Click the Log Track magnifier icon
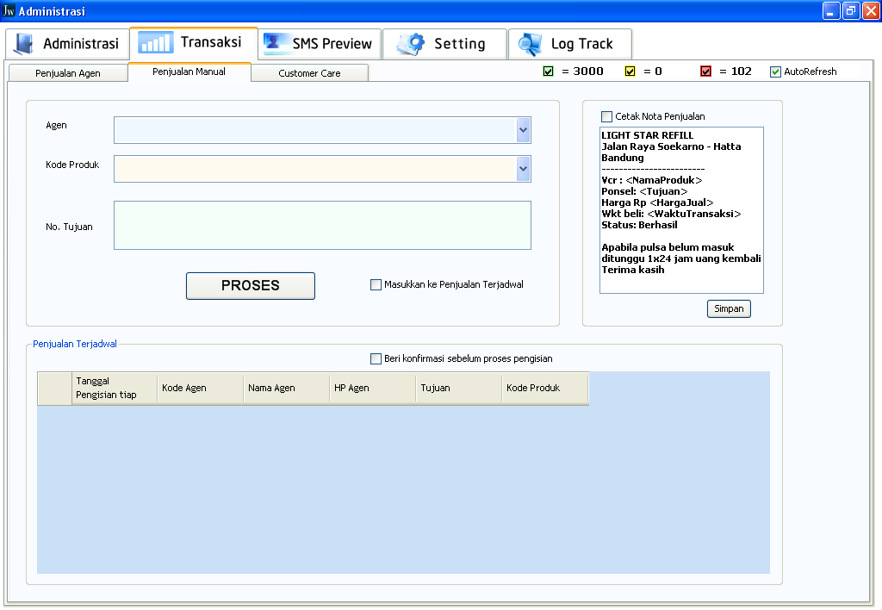This screenshot has height=610, width=882. (x=530, y=45)
